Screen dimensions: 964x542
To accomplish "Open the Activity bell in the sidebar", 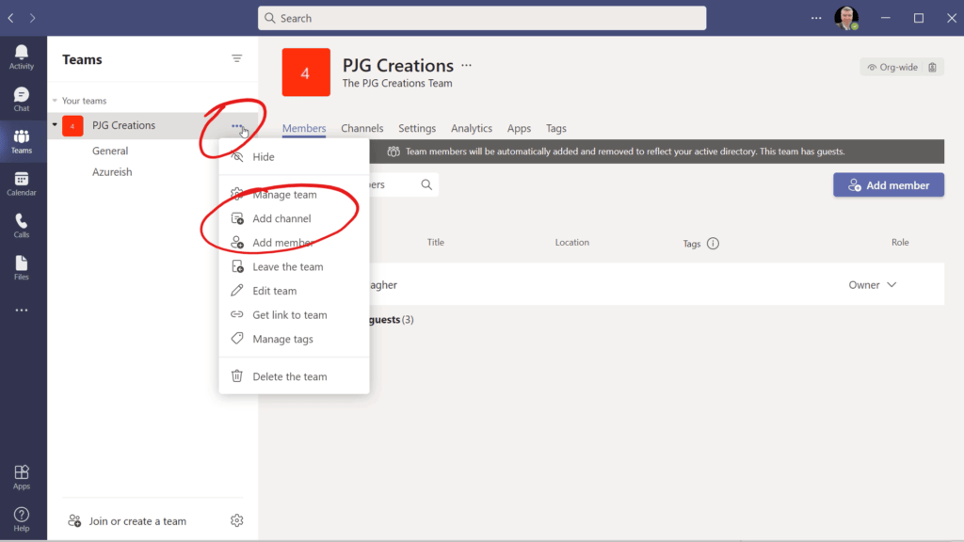I will (22, 56).
